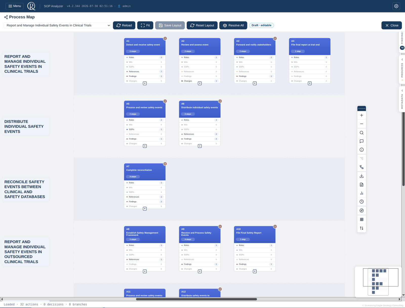Open the settings gear icon
Screen dimensions: 405x308
click(396, 6)
